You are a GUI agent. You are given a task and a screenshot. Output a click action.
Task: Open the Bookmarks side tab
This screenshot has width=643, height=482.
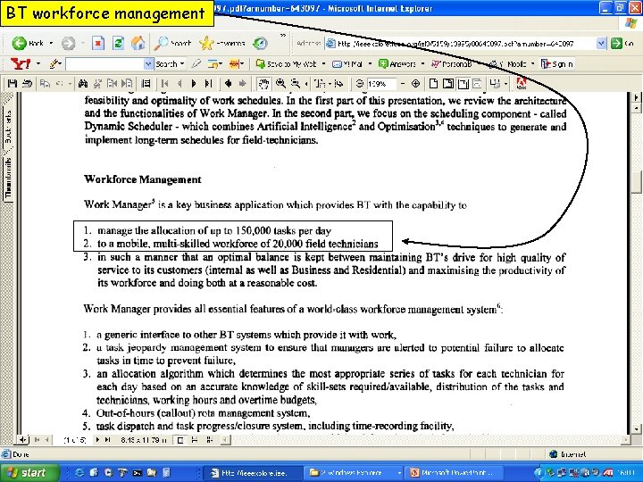8,127
